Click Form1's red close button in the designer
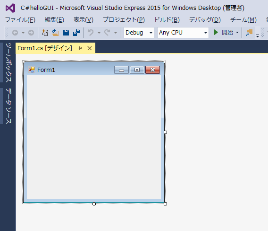 click(152, 70)
